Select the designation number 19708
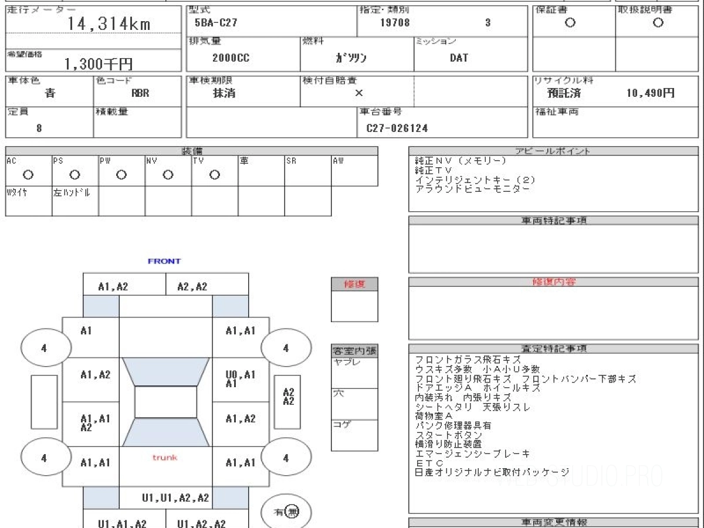 (x=395, y=23)
